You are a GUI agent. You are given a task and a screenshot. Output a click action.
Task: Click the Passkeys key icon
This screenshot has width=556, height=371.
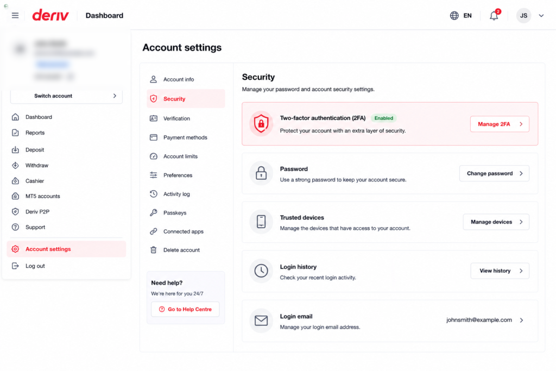(153, 213)
